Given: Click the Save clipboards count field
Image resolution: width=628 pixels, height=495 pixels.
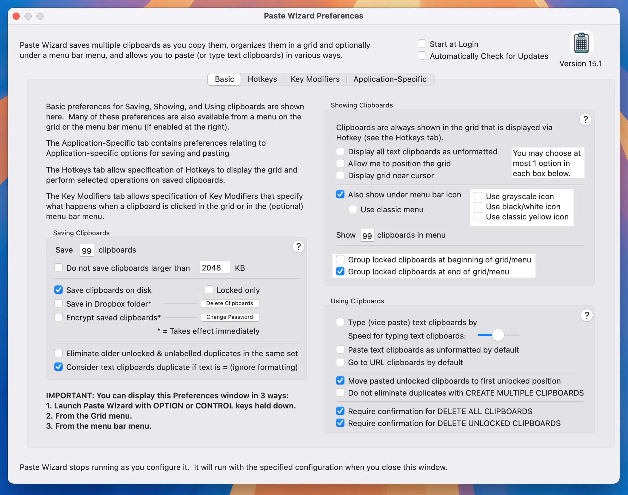Looking at the screenshot, I should [87, 250].
